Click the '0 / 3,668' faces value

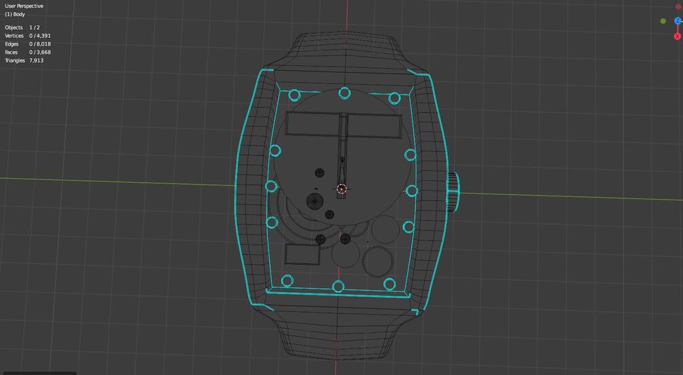(40, 52)
